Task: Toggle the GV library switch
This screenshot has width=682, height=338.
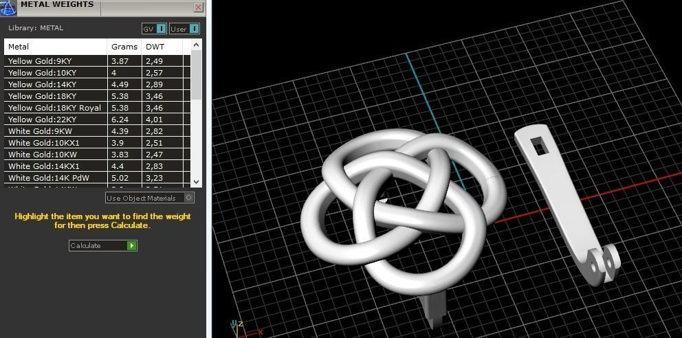Action: [x=154, y=29]
